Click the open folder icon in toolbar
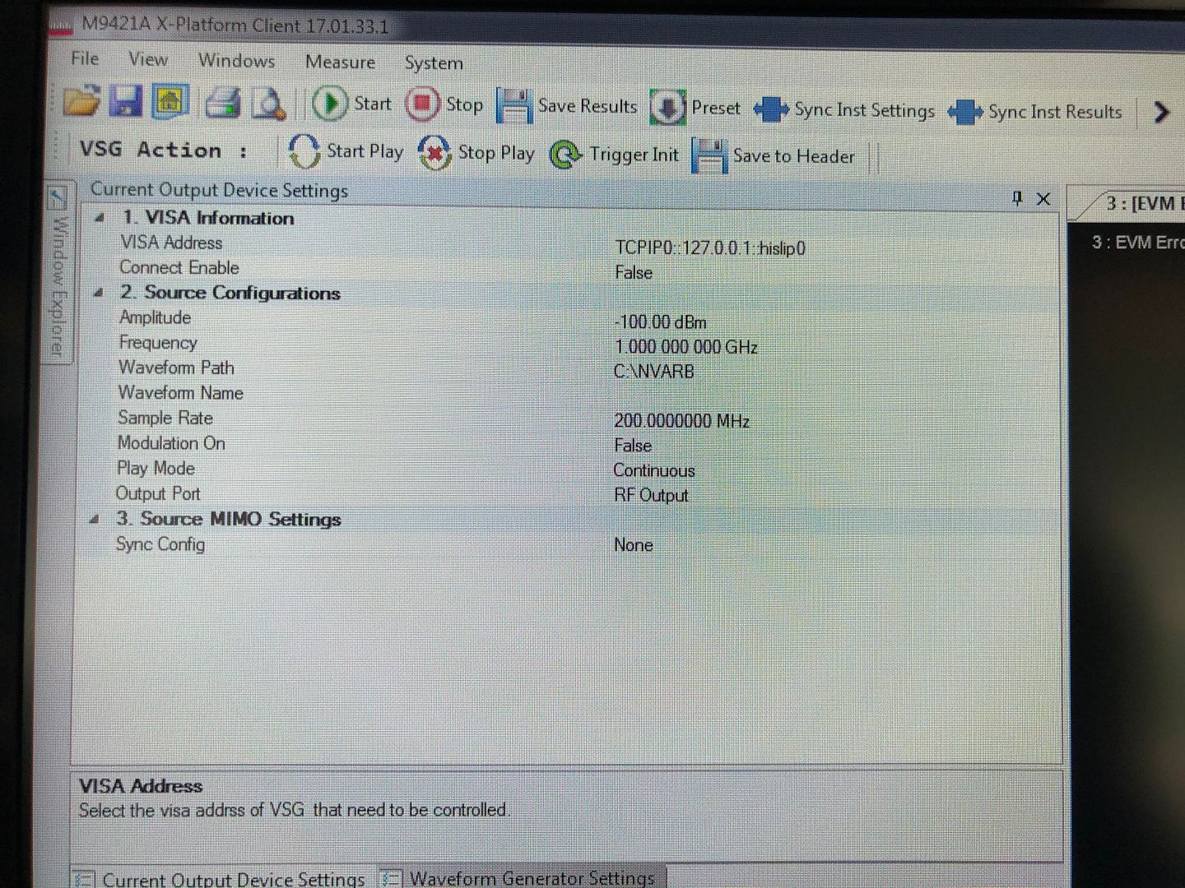 [81, 101]
